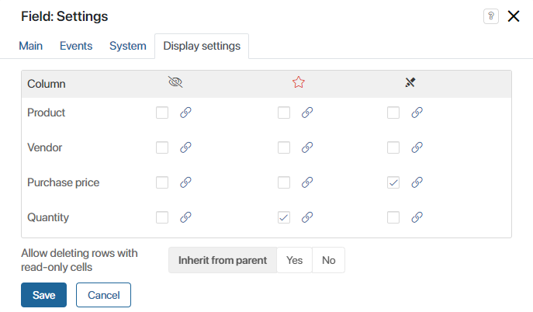Click the Vendor column name
Screen dimensions: 533x312
[44, 147]
